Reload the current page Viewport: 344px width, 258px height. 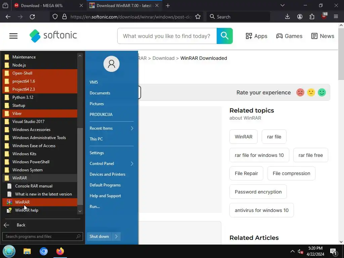pyautogui.click(x=32, y=17)
